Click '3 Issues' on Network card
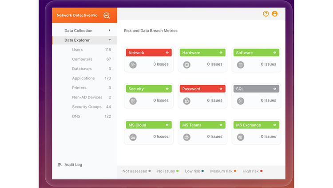This screenshot has width=333, height=188. pos(161,64)
